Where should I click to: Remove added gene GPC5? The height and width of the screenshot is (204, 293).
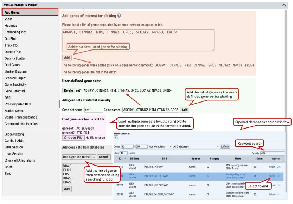212,65
